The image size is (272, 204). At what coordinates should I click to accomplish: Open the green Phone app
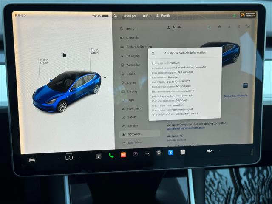[111, 156]
